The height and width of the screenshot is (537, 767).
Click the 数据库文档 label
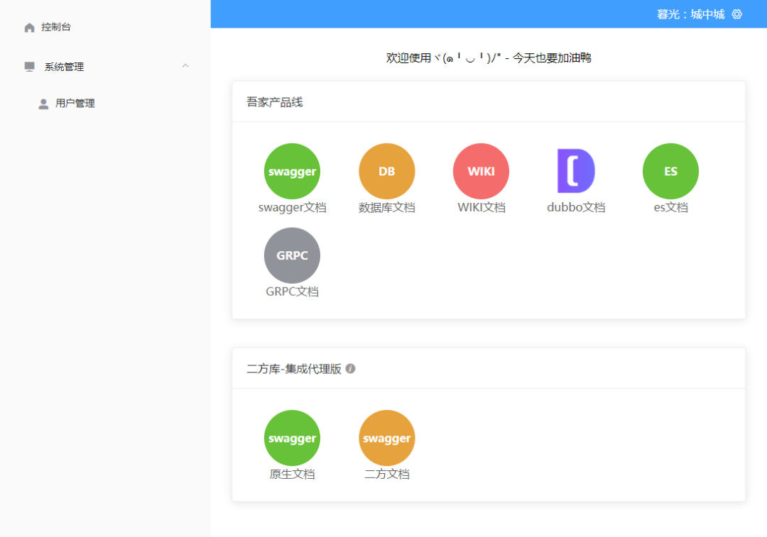387,207
